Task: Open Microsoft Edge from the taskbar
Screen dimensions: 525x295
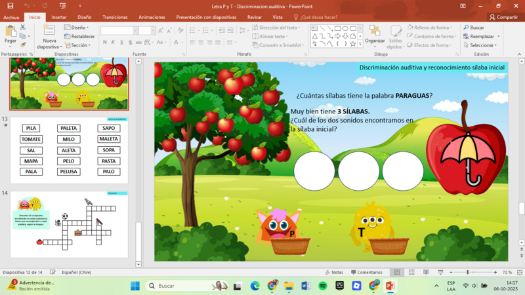Action: pyautogui.click(x=255, y=286)
